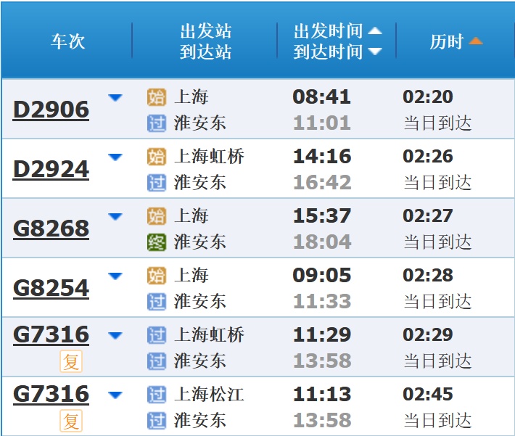
Task: Open train D2906 link
Action: (x=51, y=110)
